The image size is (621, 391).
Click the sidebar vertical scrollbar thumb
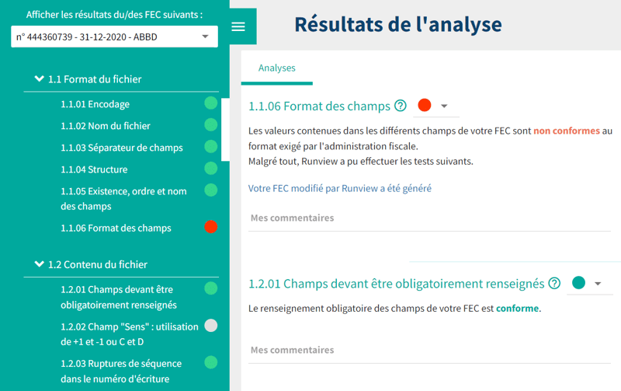click(225, 129)
